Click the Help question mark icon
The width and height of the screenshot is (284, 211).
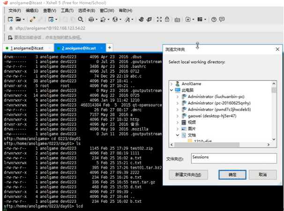coord(214,19)
